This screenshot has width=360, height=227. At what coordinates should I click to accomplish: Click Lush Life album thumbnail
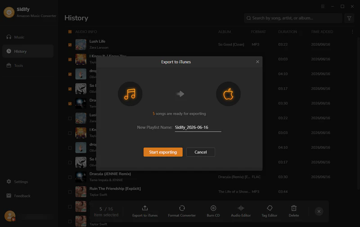tap(81, 45)
